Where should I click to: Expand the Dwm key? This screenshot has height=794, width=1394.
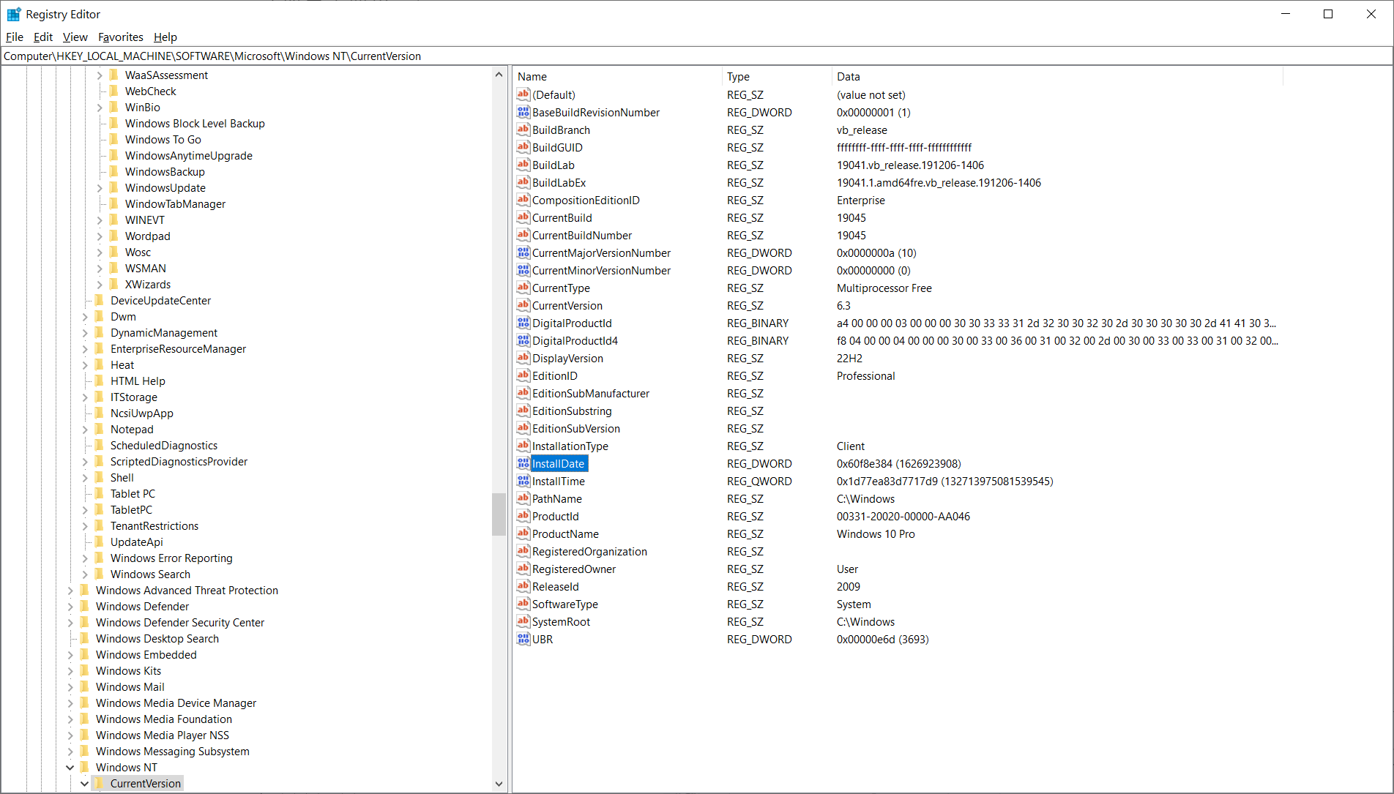(x=85, y=316)
